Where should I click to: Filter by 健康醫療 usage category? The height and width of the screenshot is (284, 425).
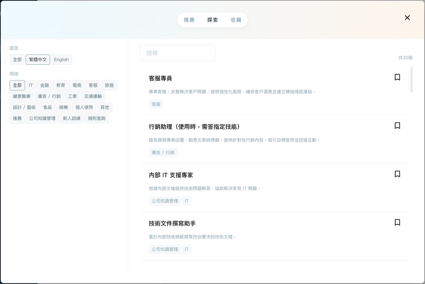tap(22, 96)
